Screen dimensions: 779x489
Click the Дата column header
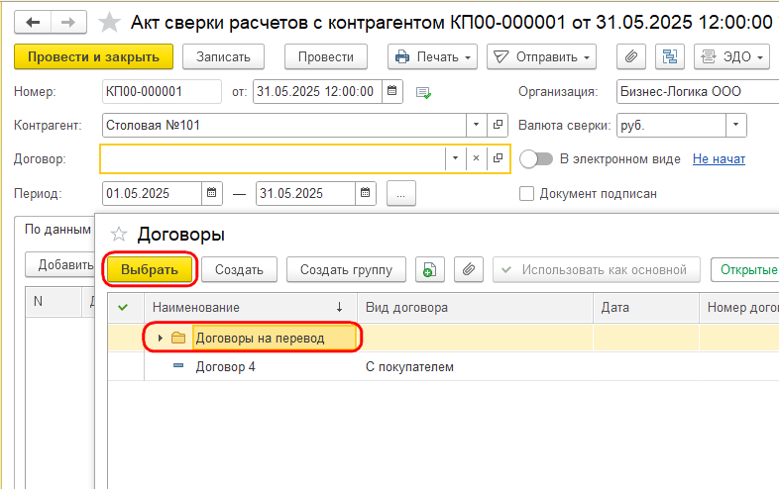(646, 307)
